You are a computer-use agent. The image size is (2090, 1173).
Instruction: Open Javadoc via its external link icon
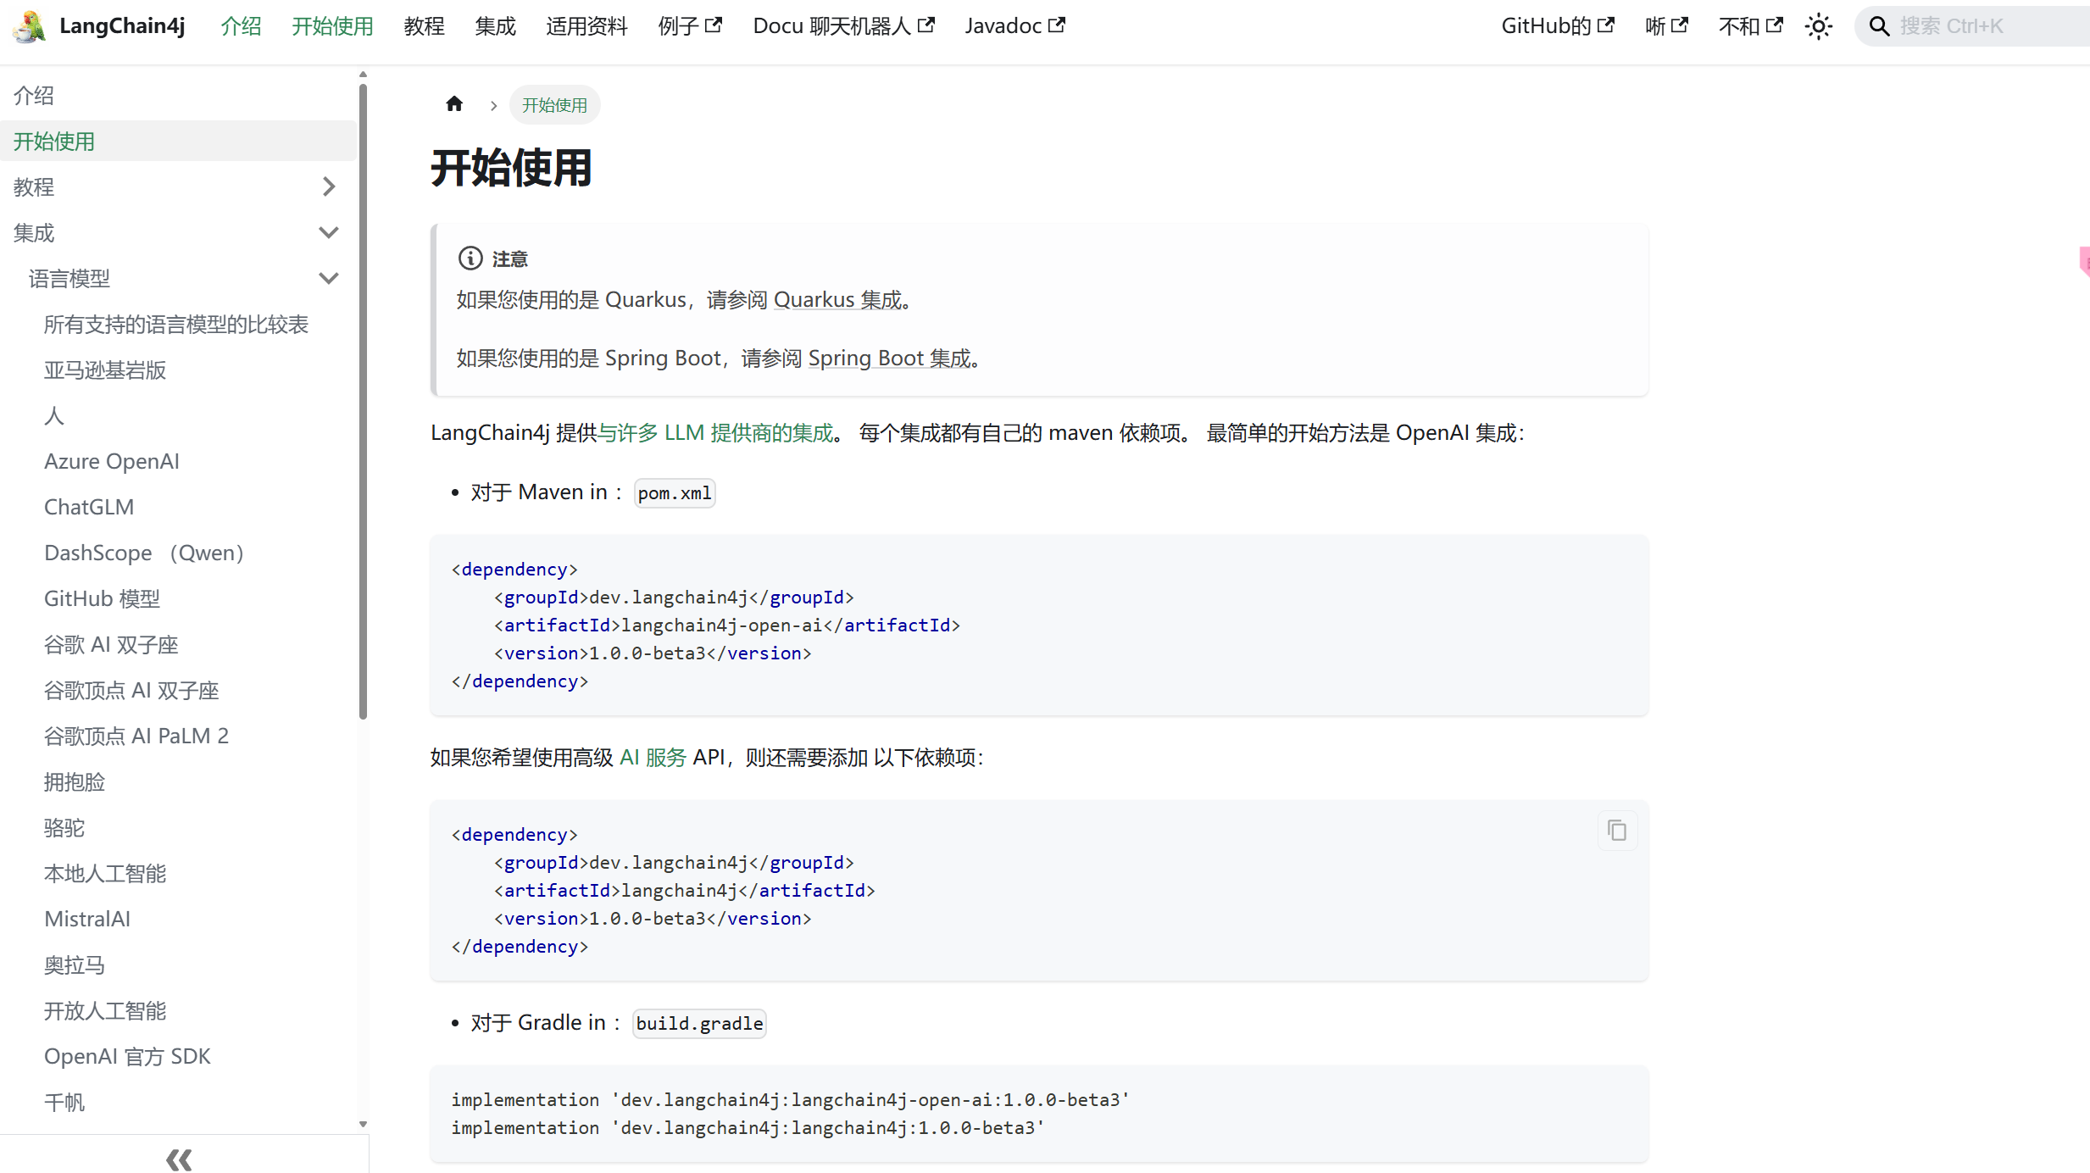tap(1057, 24)
